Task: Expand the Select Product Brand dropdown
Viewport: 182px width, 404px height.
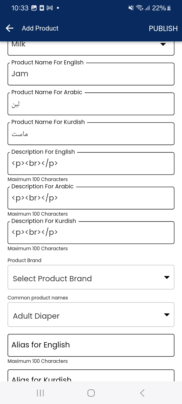Action: (91, 277)
